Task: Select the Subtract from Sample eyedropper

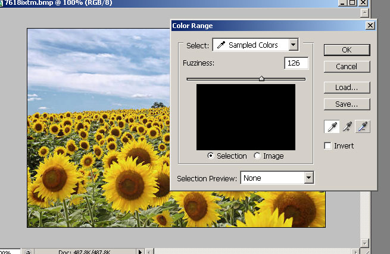Action: 363,126
